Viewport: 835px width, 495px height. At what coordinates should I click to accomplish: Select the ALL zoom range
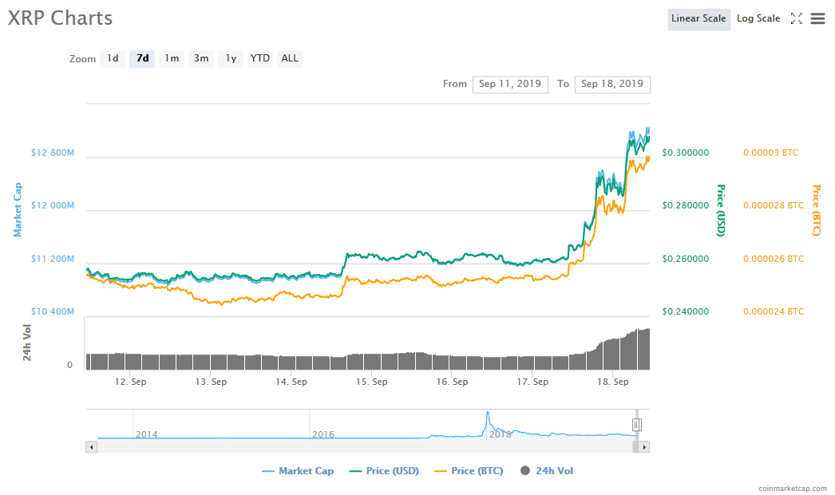[290, 58]
